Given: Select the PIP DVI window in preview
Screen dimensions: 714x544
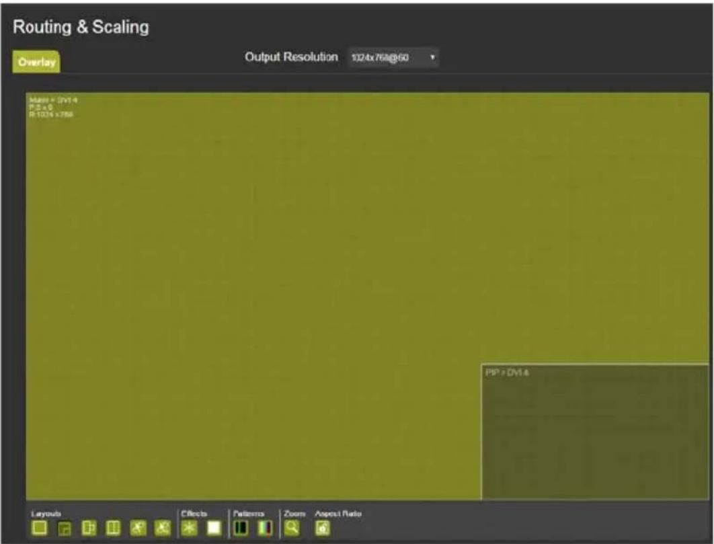Looking at the screenshot, I should coord(595,432).
